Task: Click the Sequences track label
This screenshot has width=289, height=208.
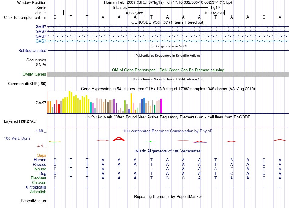Action: [x=36, y=60]
